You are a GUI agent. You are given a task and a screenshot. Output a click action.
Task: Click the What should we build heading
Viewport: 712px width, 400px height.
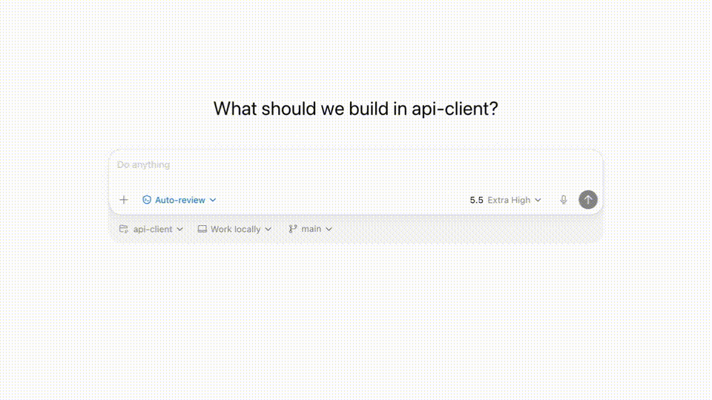(x=355, y=109)
